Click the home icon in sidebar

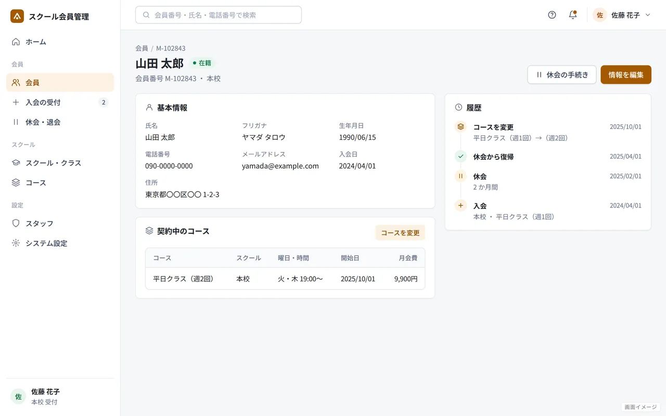(x=16, y=42)
